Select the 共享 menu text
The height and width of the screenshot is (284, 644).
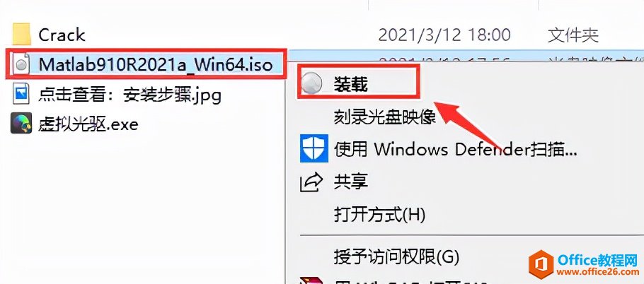click(x=350, y=182)
